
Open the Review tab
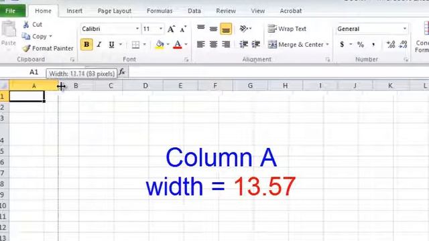226,11
